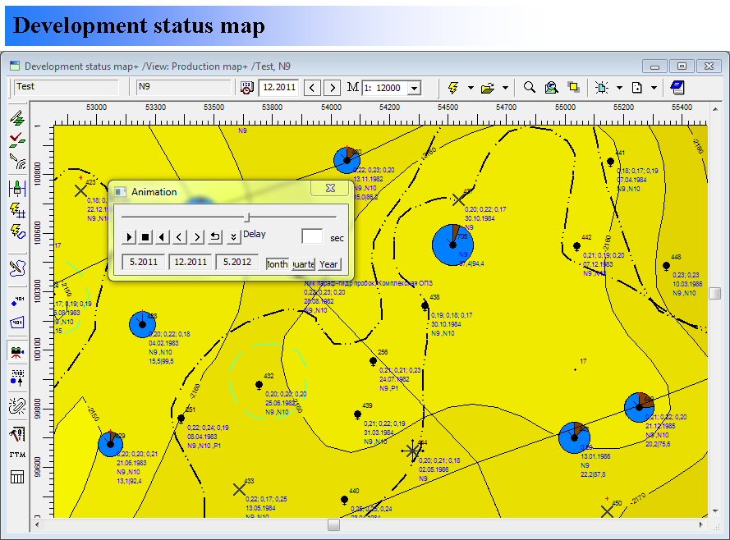Step animation forward one frame

[197, 237]
